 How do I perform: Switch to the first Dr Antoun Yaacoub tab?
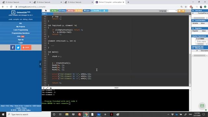(17, 2)
